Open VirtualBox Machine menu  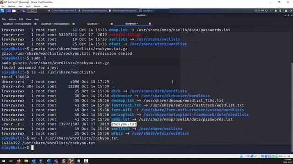coord(11,6)
